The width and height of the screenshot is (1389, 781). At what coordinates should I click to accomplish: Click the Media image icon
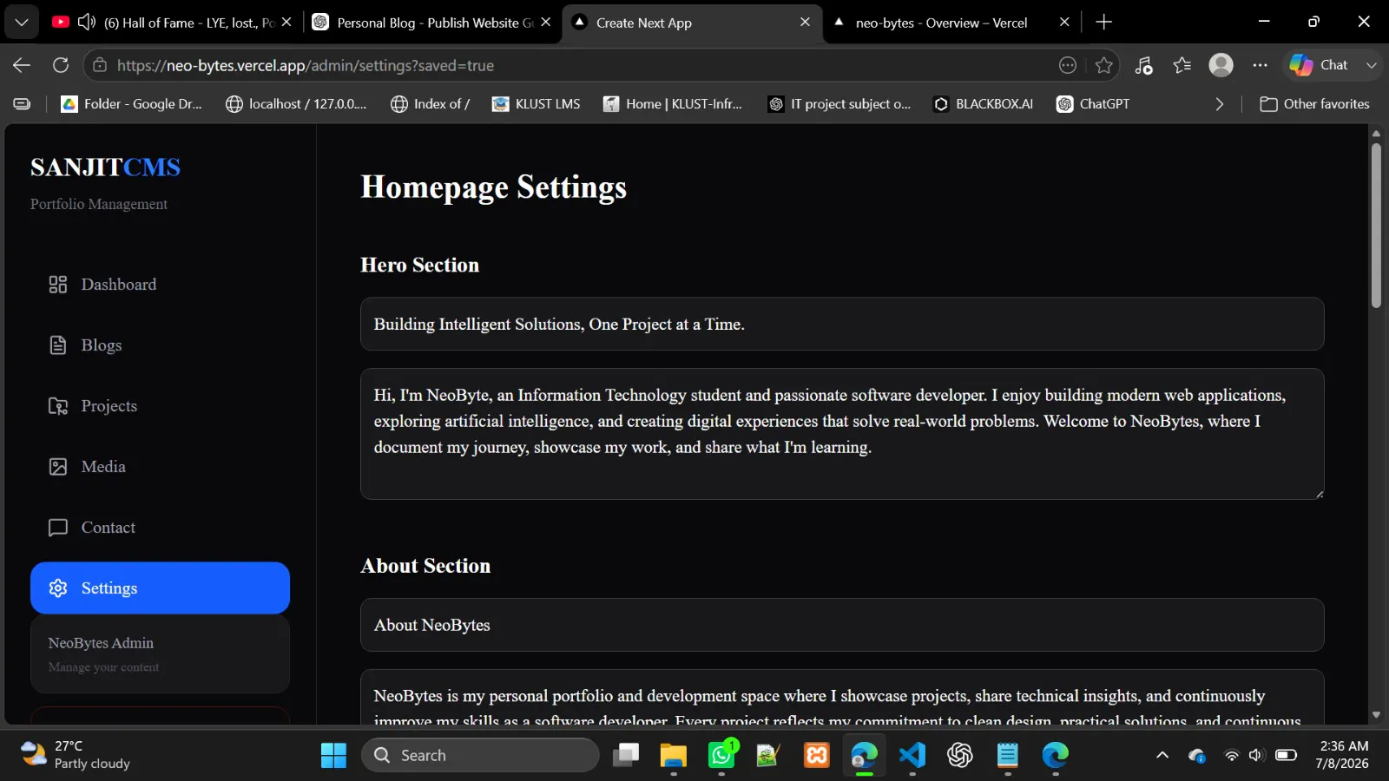(x=58, y=467)
